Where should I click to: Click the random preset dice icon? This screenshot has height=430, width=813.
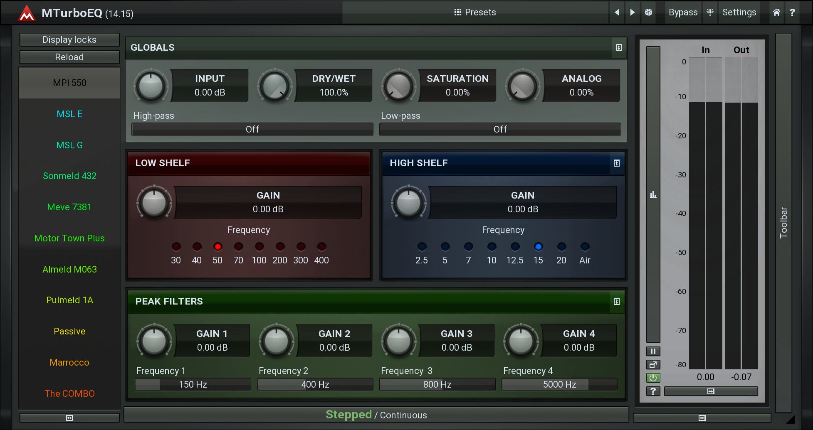coord(648,12)
